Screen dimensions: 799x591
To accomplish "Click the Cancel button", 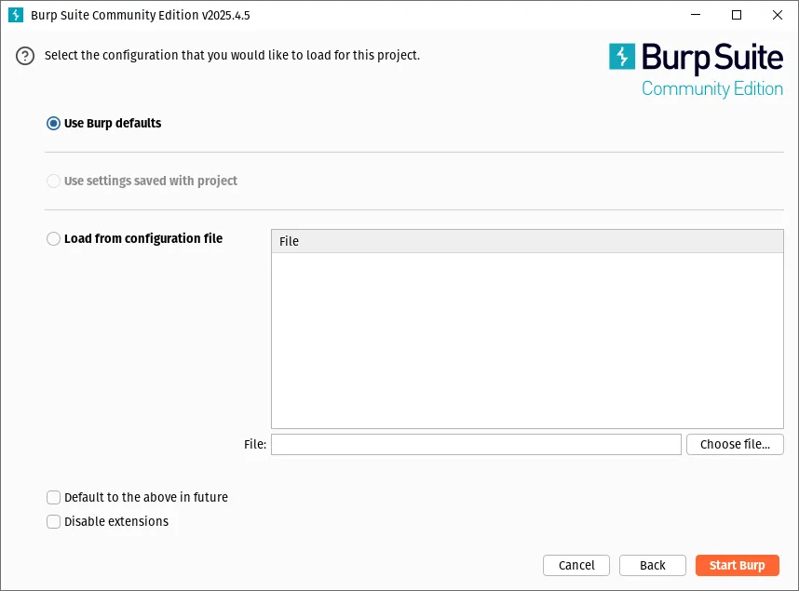I will pyautogui.click(x=576, y=566).
